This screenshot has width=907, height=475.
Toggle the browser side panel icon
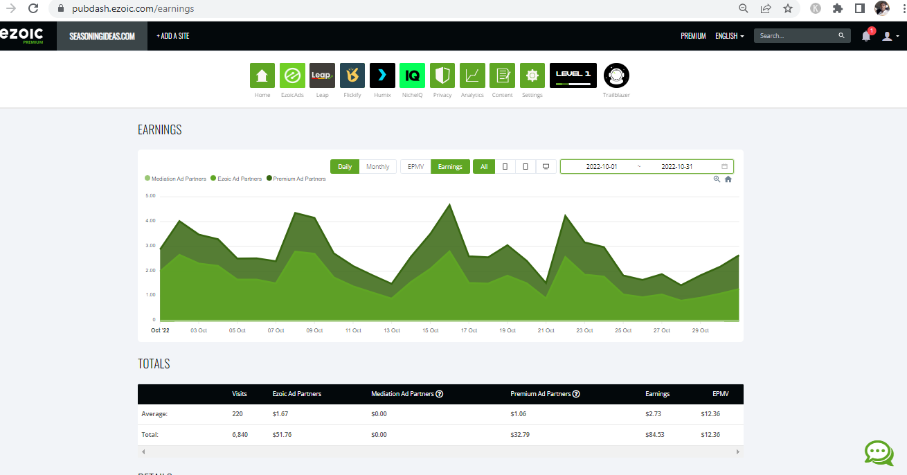[x=860, y=9]
